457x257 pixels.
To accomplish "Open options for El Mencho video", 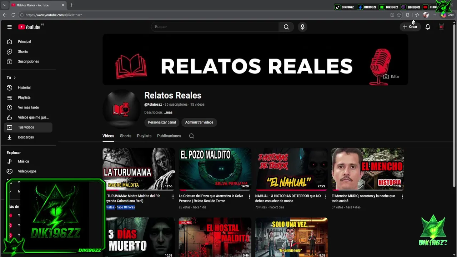I will point(402,197).
